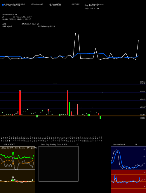Image resolution: width=146 pixels, height=193 pixels.
Task: Click the peak of the white price spike
Action: click(x=77, y=33)
